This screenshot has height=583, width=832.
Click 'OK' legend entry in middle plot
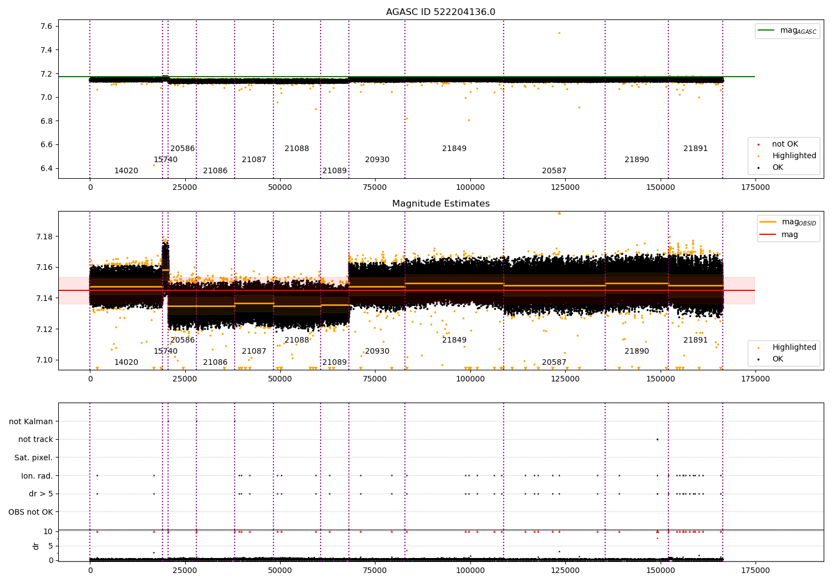772,359
